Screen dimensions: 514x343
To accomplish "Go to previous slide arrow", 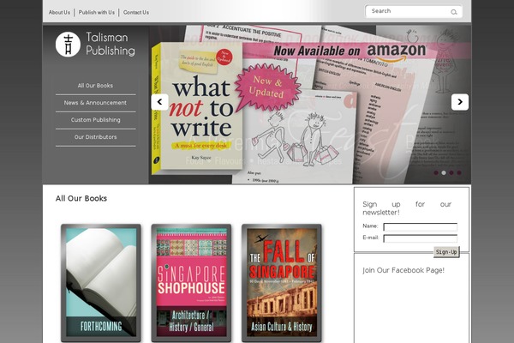I will coord(159,102).
